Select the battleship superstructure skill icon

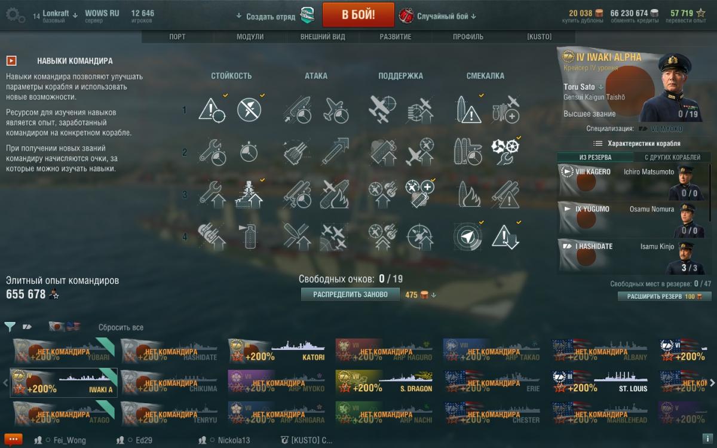pos(250,194)
